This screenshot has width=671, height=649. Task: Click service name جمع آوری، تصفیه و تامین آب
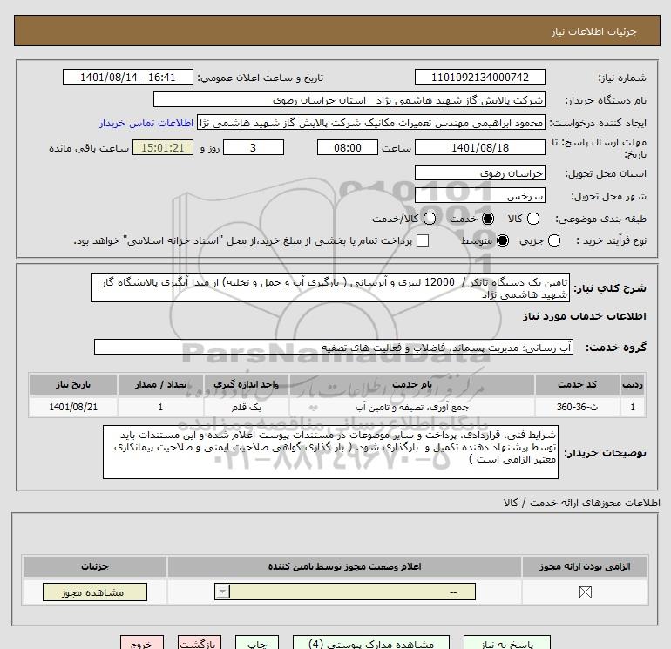point(411,407)
